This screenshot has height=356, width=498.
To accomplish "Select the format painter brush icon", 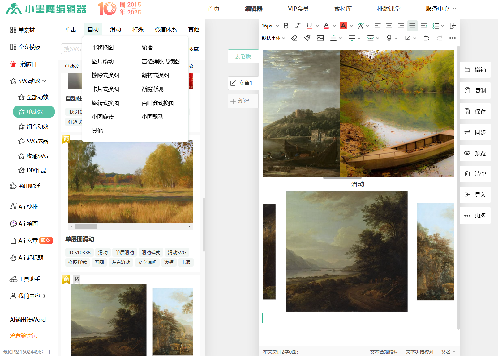I will click(x=307, y=38).
